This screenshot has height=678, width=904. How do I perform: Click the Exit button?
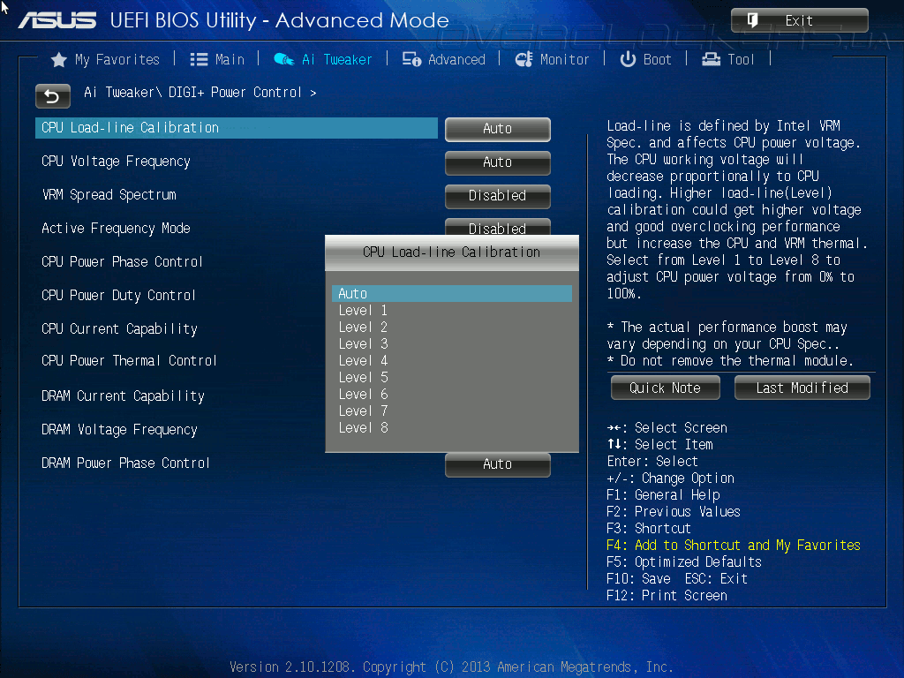[800, 21]
